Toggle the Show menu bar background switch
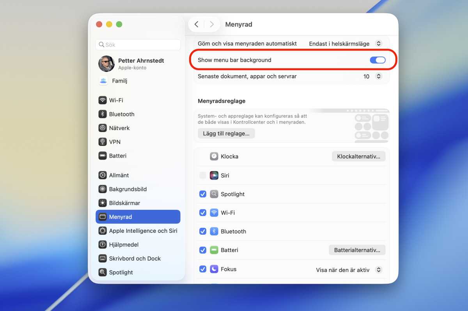This screenshot has height=311, width=468. pyautogui.click(x=378, y=60)
